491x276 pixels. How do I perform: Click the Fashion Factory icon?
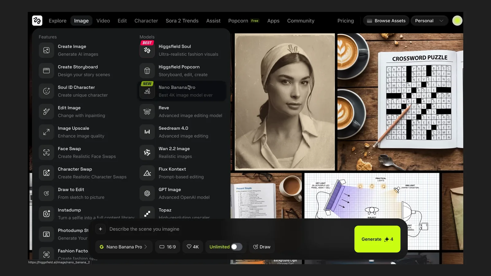click(46, 254)
